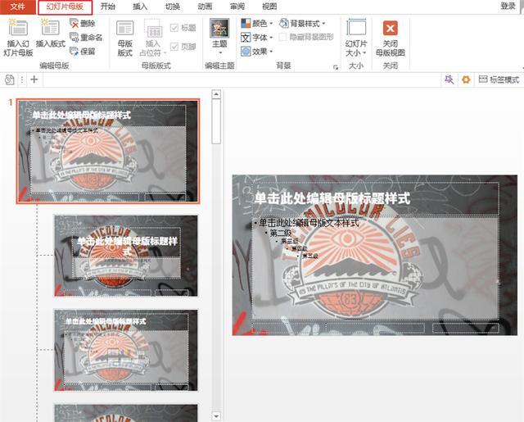Image resolution: width=524 pixels, height=422 pixels.
Task: Click the 关闭母版视图 button
Action: [x=390, y=39]
